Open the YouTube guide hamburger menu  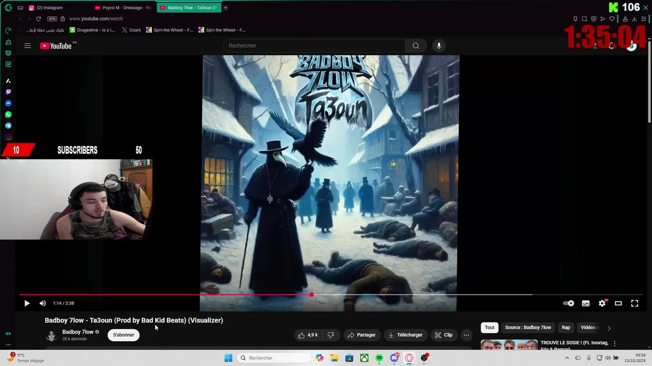28,46
